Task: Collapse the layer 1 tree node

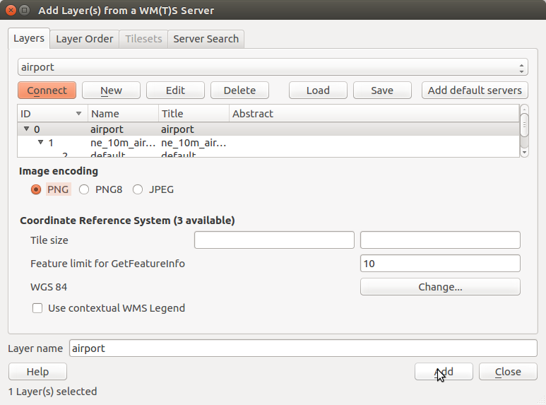Action: tap(40, 143)
